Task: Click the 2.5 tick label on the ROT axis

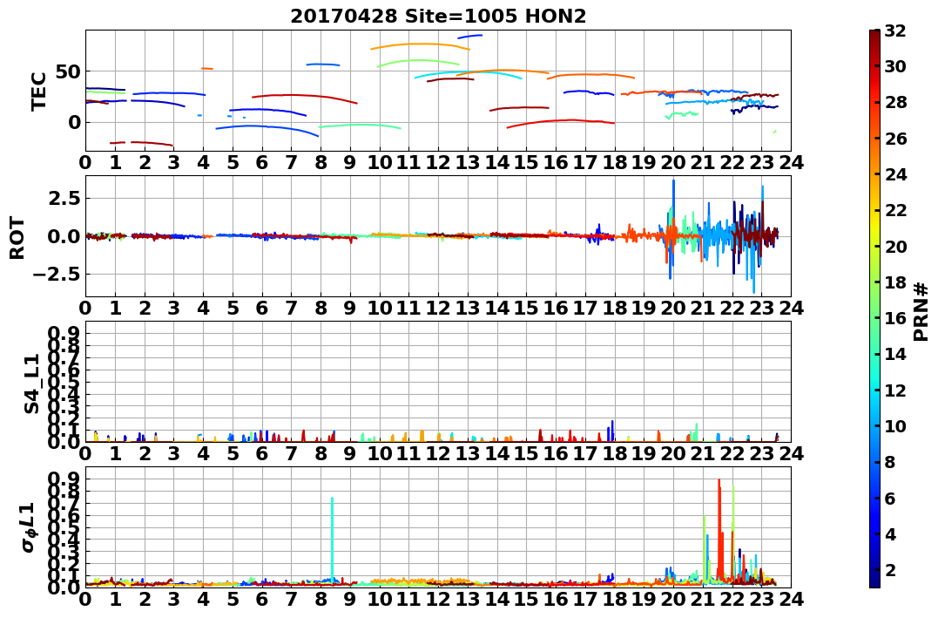Action: tap(65, 198)
